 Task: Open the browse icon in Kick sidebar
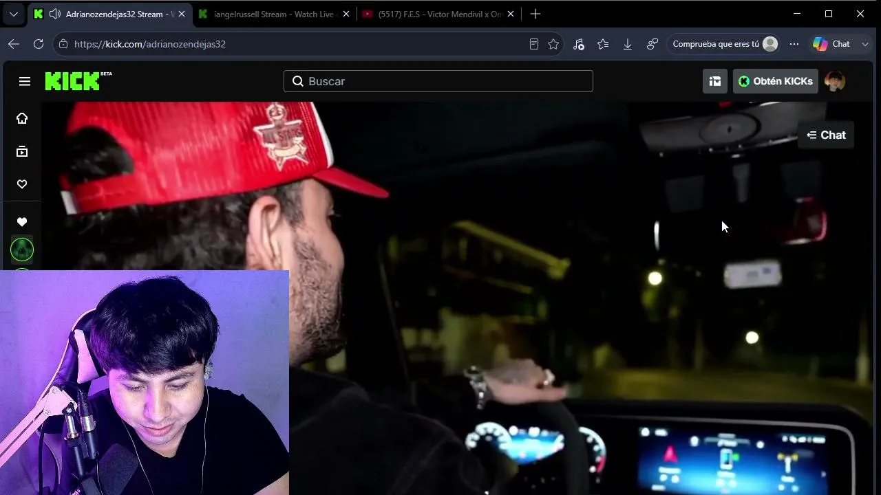point(22,151)
